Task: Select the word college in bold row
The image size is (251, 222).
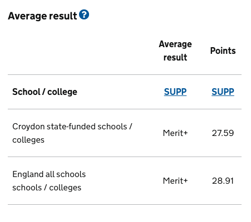Action: [x=62, y=92]
